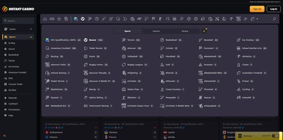This screenshot has height=140, width=283.
Task: Switch to the Esports tab
Action: point(156,31)
